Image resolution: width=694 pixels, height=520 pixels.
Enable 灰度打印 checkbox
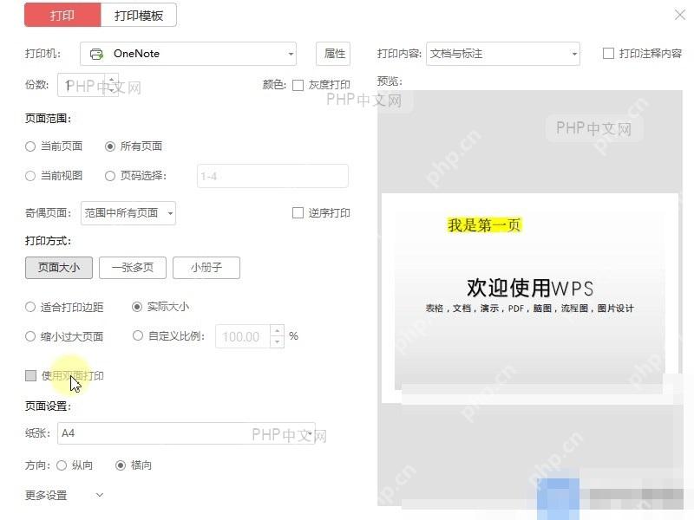coord(298,85)
